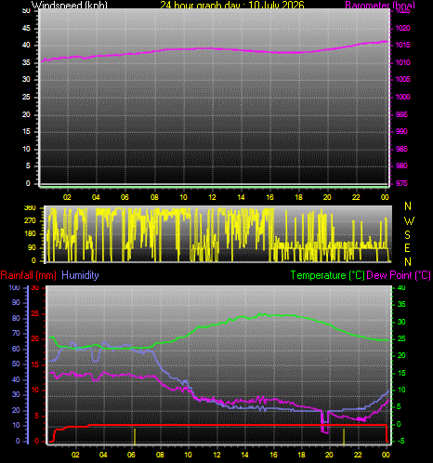This screenshot has width=433, height=463.
Task: Click the "06" hour label under windspeed graph
Action: [x=125, y=197]
